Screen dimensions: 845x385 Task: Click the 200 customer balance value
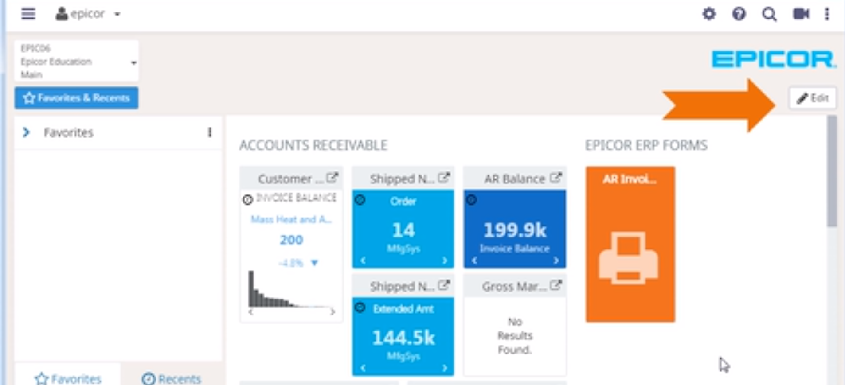pos(291,240)
